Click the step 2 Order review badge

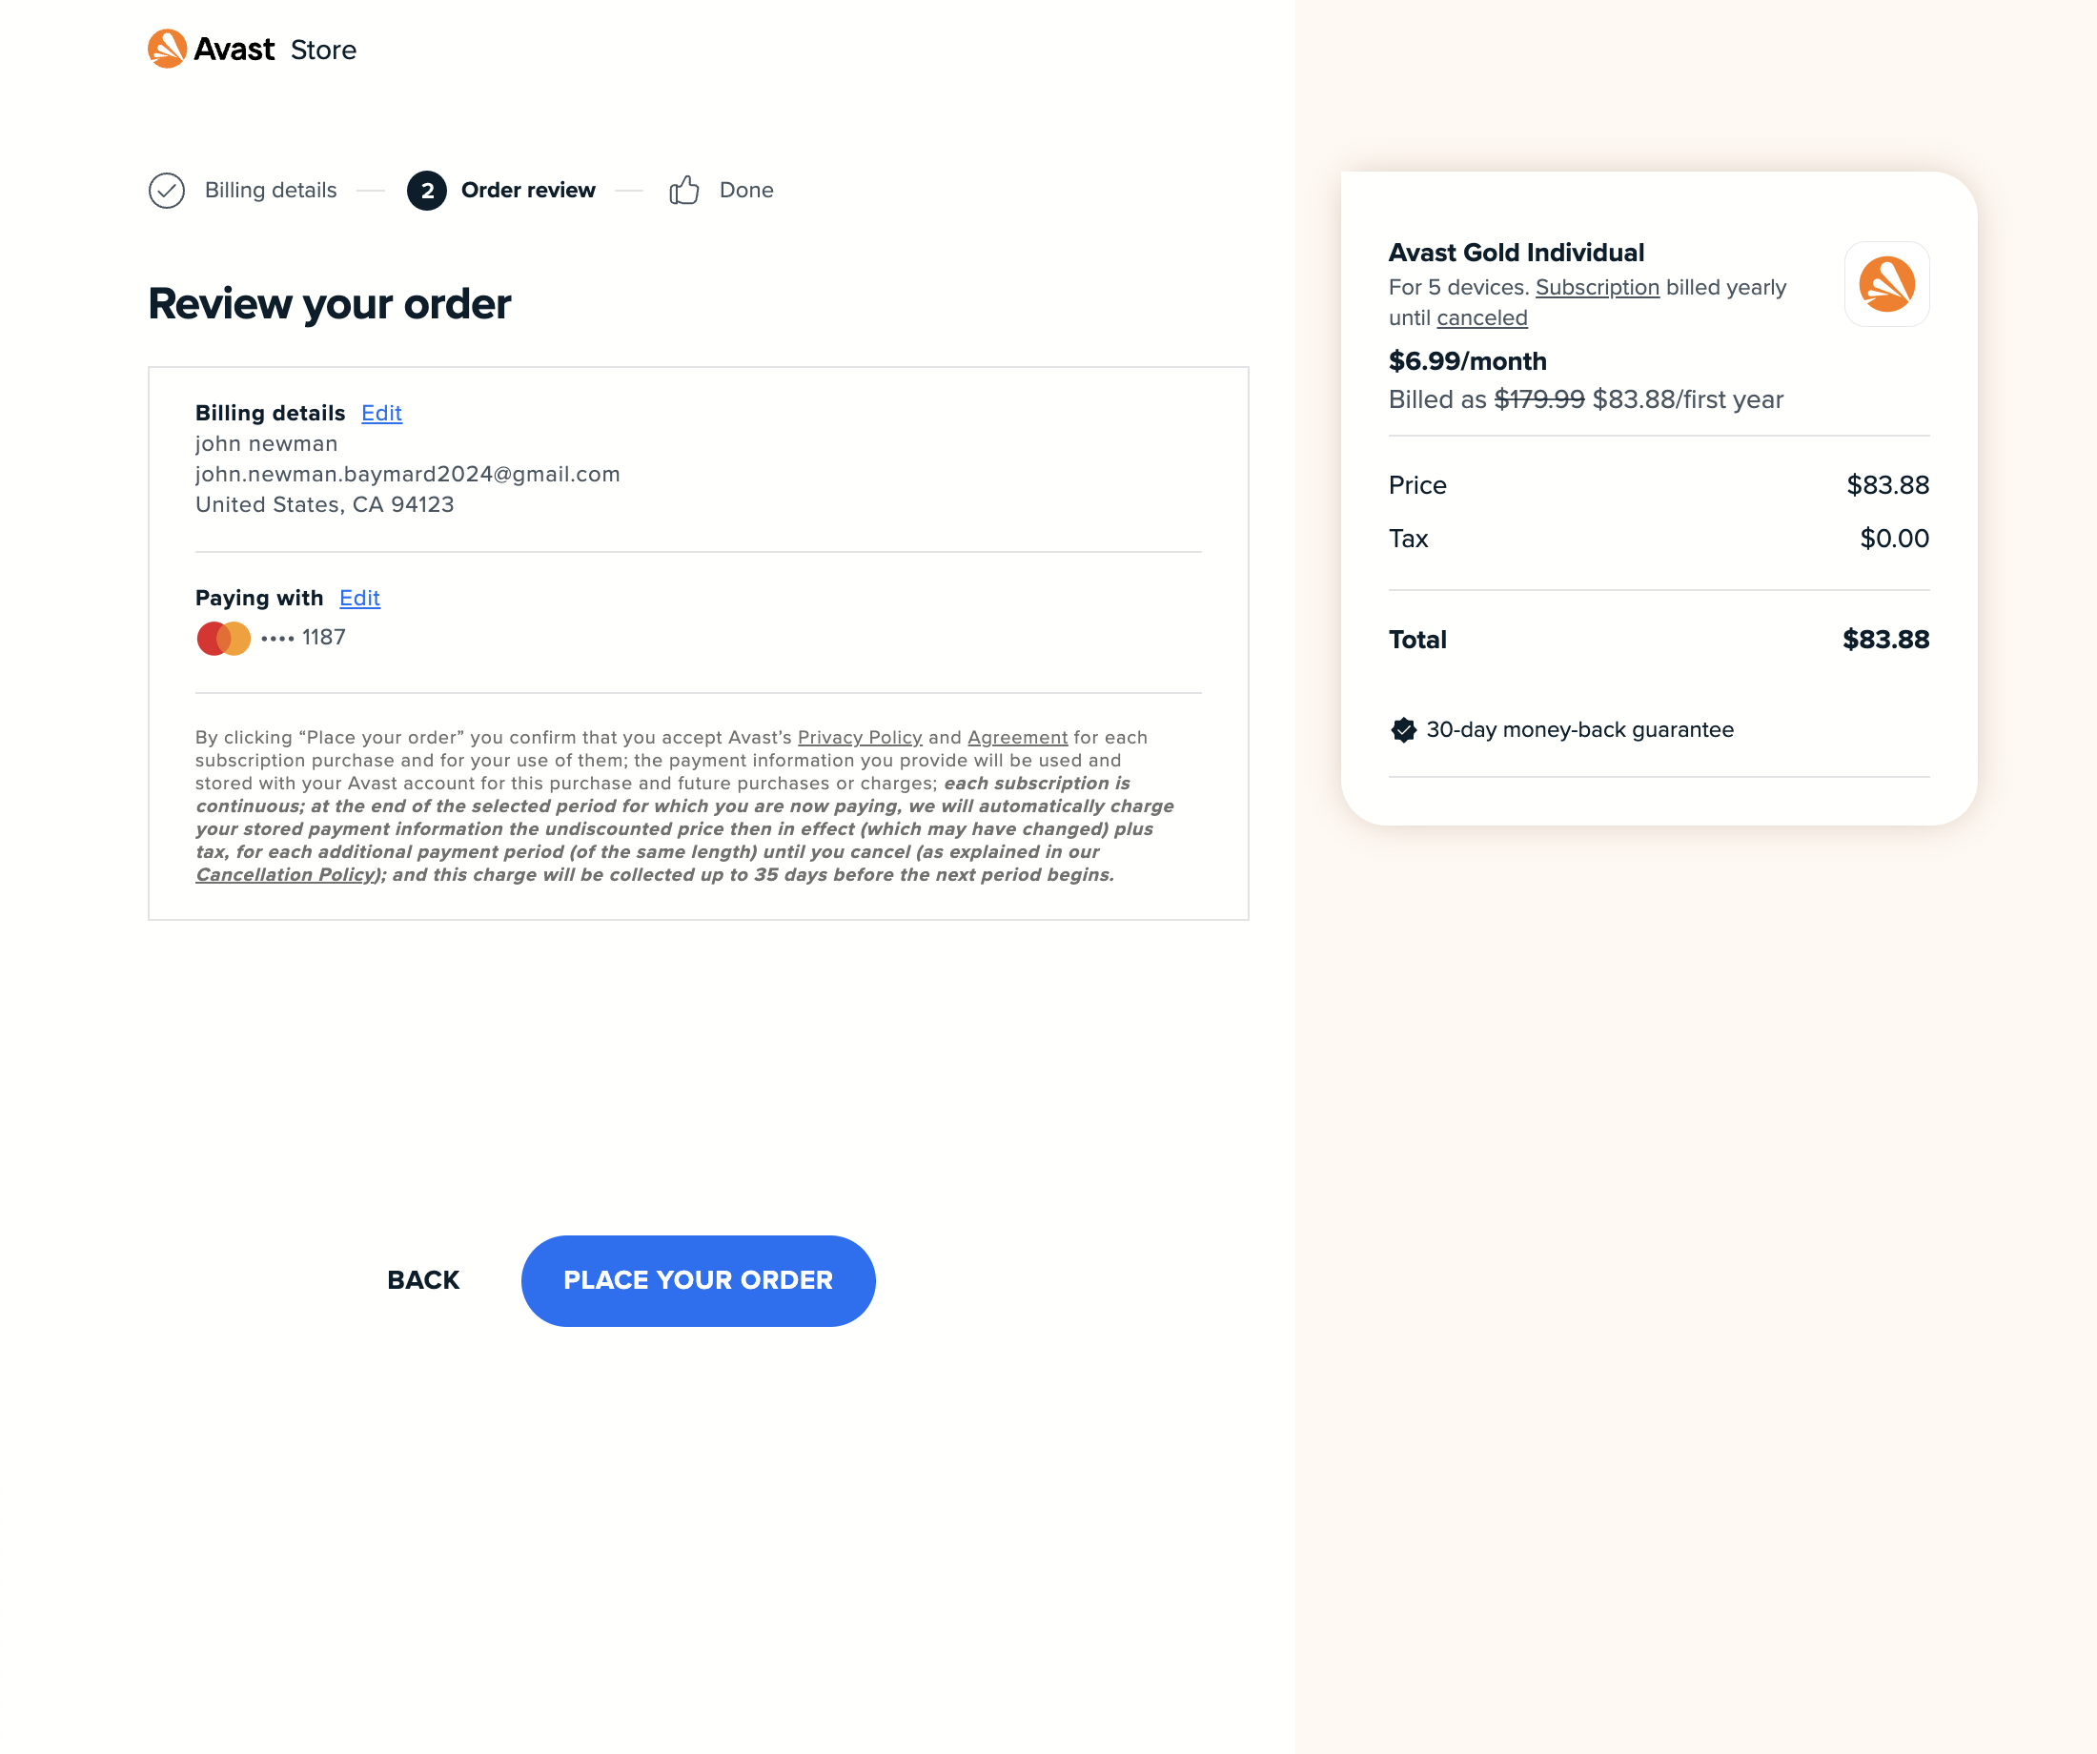tap(426, 191)
